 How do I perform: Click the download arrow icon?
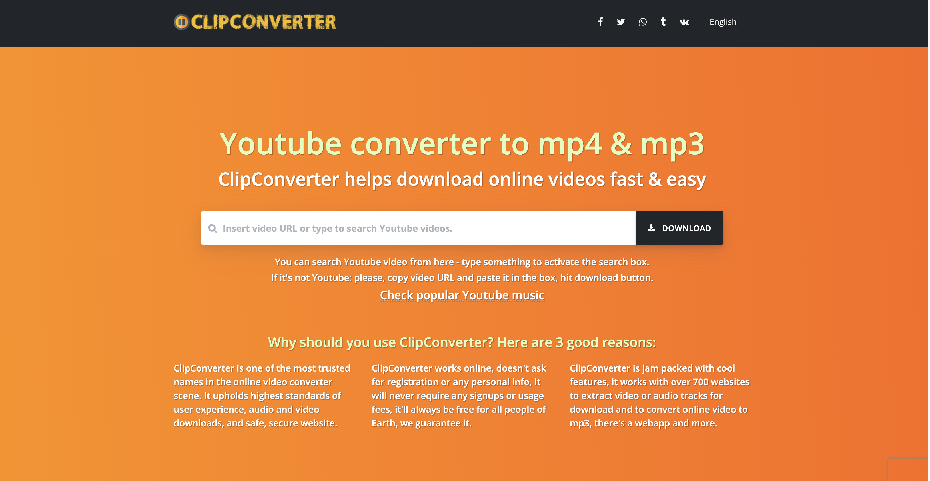click(x=652, y=228)
